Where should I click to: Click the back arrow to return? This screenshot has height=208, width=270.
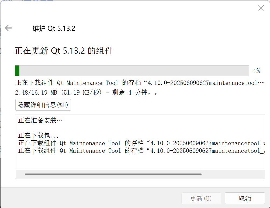pyautogui.click(x=8, y=28)
